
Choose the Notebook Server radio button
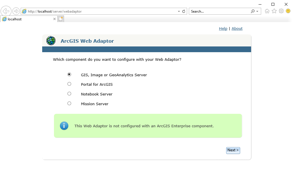tap(69, 94)
